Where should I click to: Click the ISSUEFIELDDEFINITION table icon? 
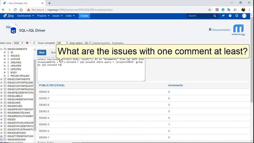coord(5,93)
